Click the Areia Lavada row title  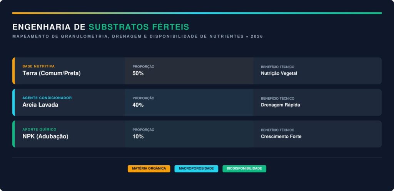point(40,105)
